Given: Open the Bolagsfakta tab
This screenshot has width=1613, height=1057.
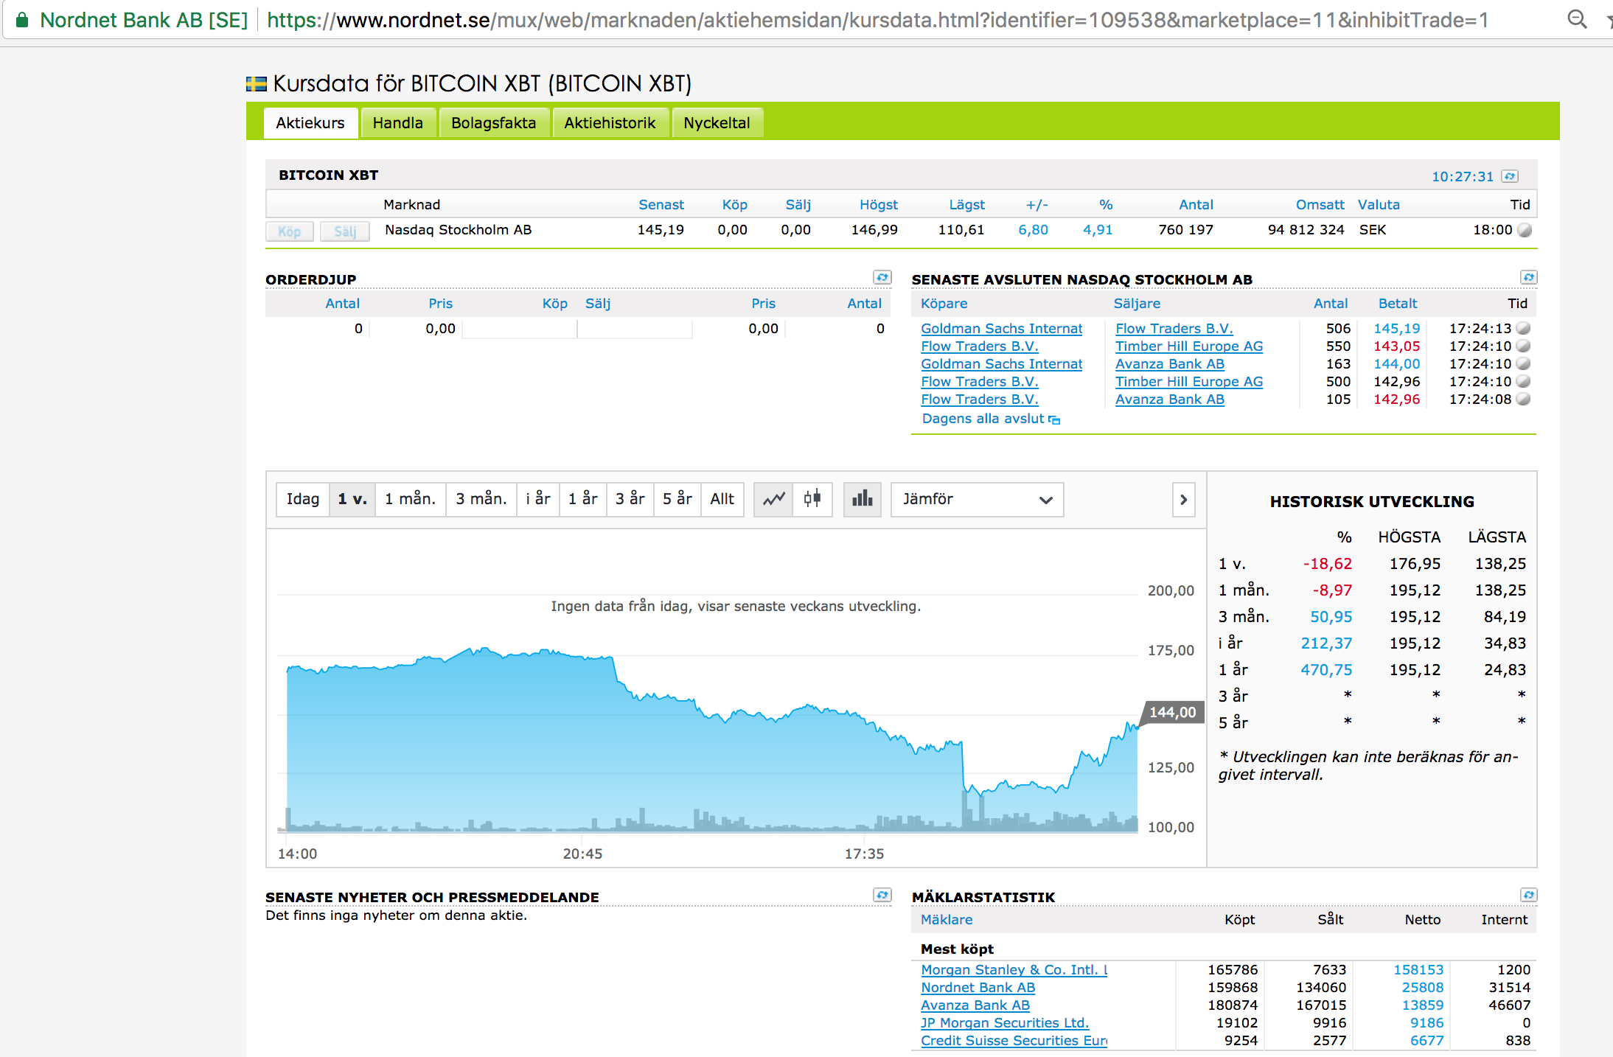Looking at the screenshot, I should (493, 123).
